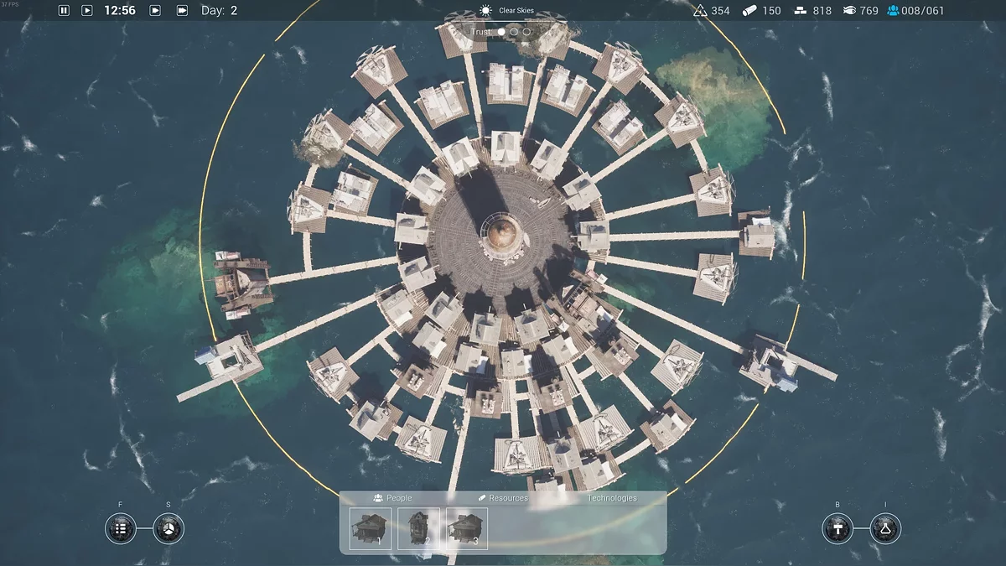Open the list menu icon labeled F
The height and width of the screenshot is (566, 1006).
click(x=121, y=528)
